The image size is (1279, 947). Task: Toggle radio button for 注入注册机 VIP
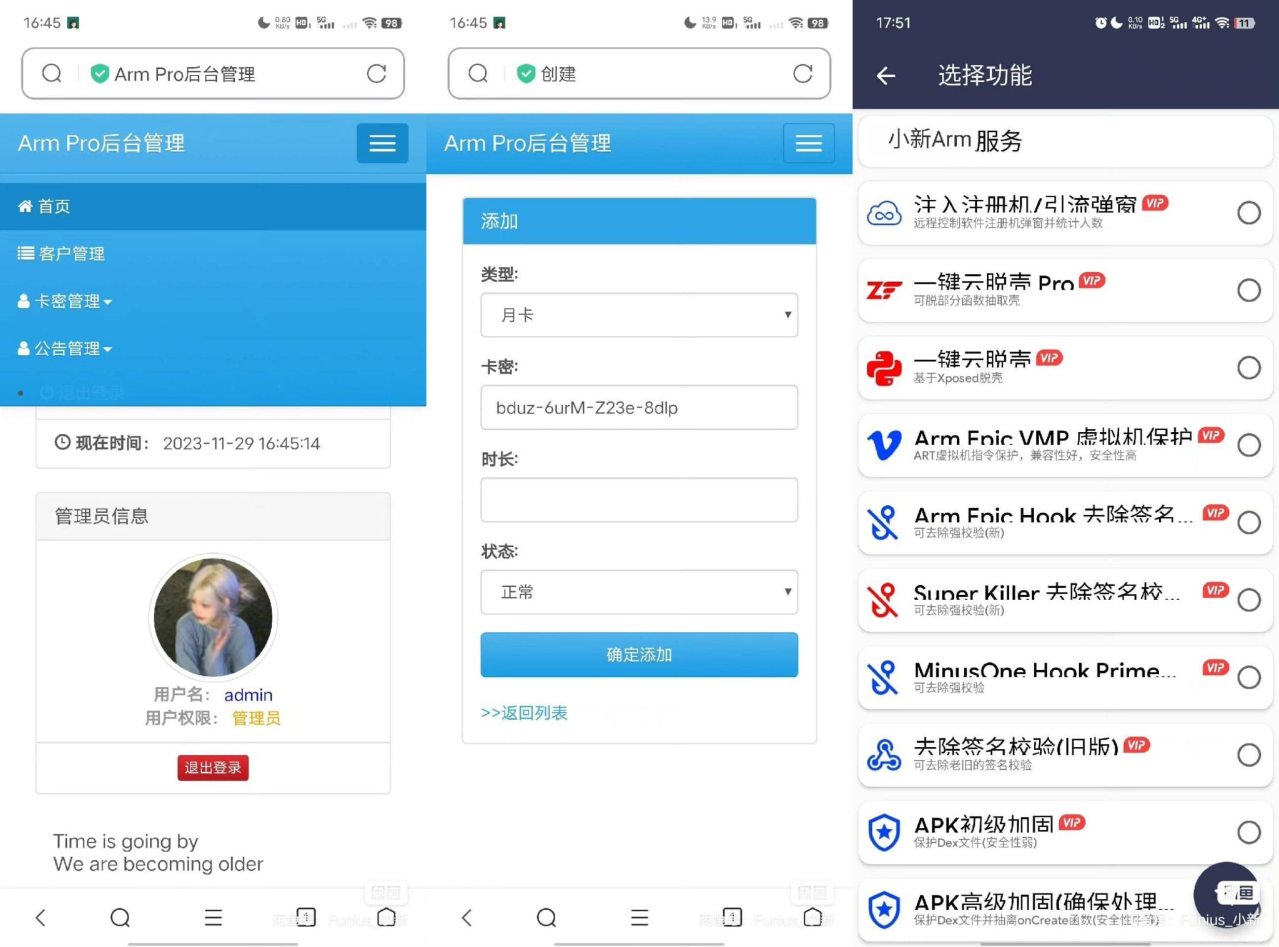coord(1249,211)
